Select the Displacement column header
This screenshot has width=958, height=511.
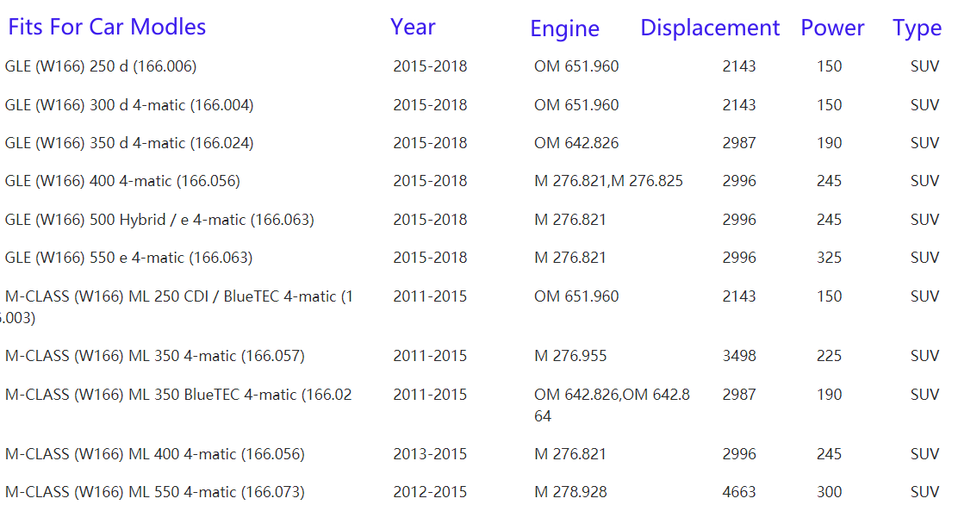(710, 28)
